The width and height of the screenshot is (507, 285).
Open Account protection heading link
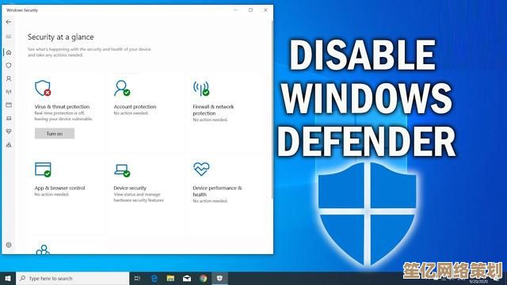coord(135,107)
